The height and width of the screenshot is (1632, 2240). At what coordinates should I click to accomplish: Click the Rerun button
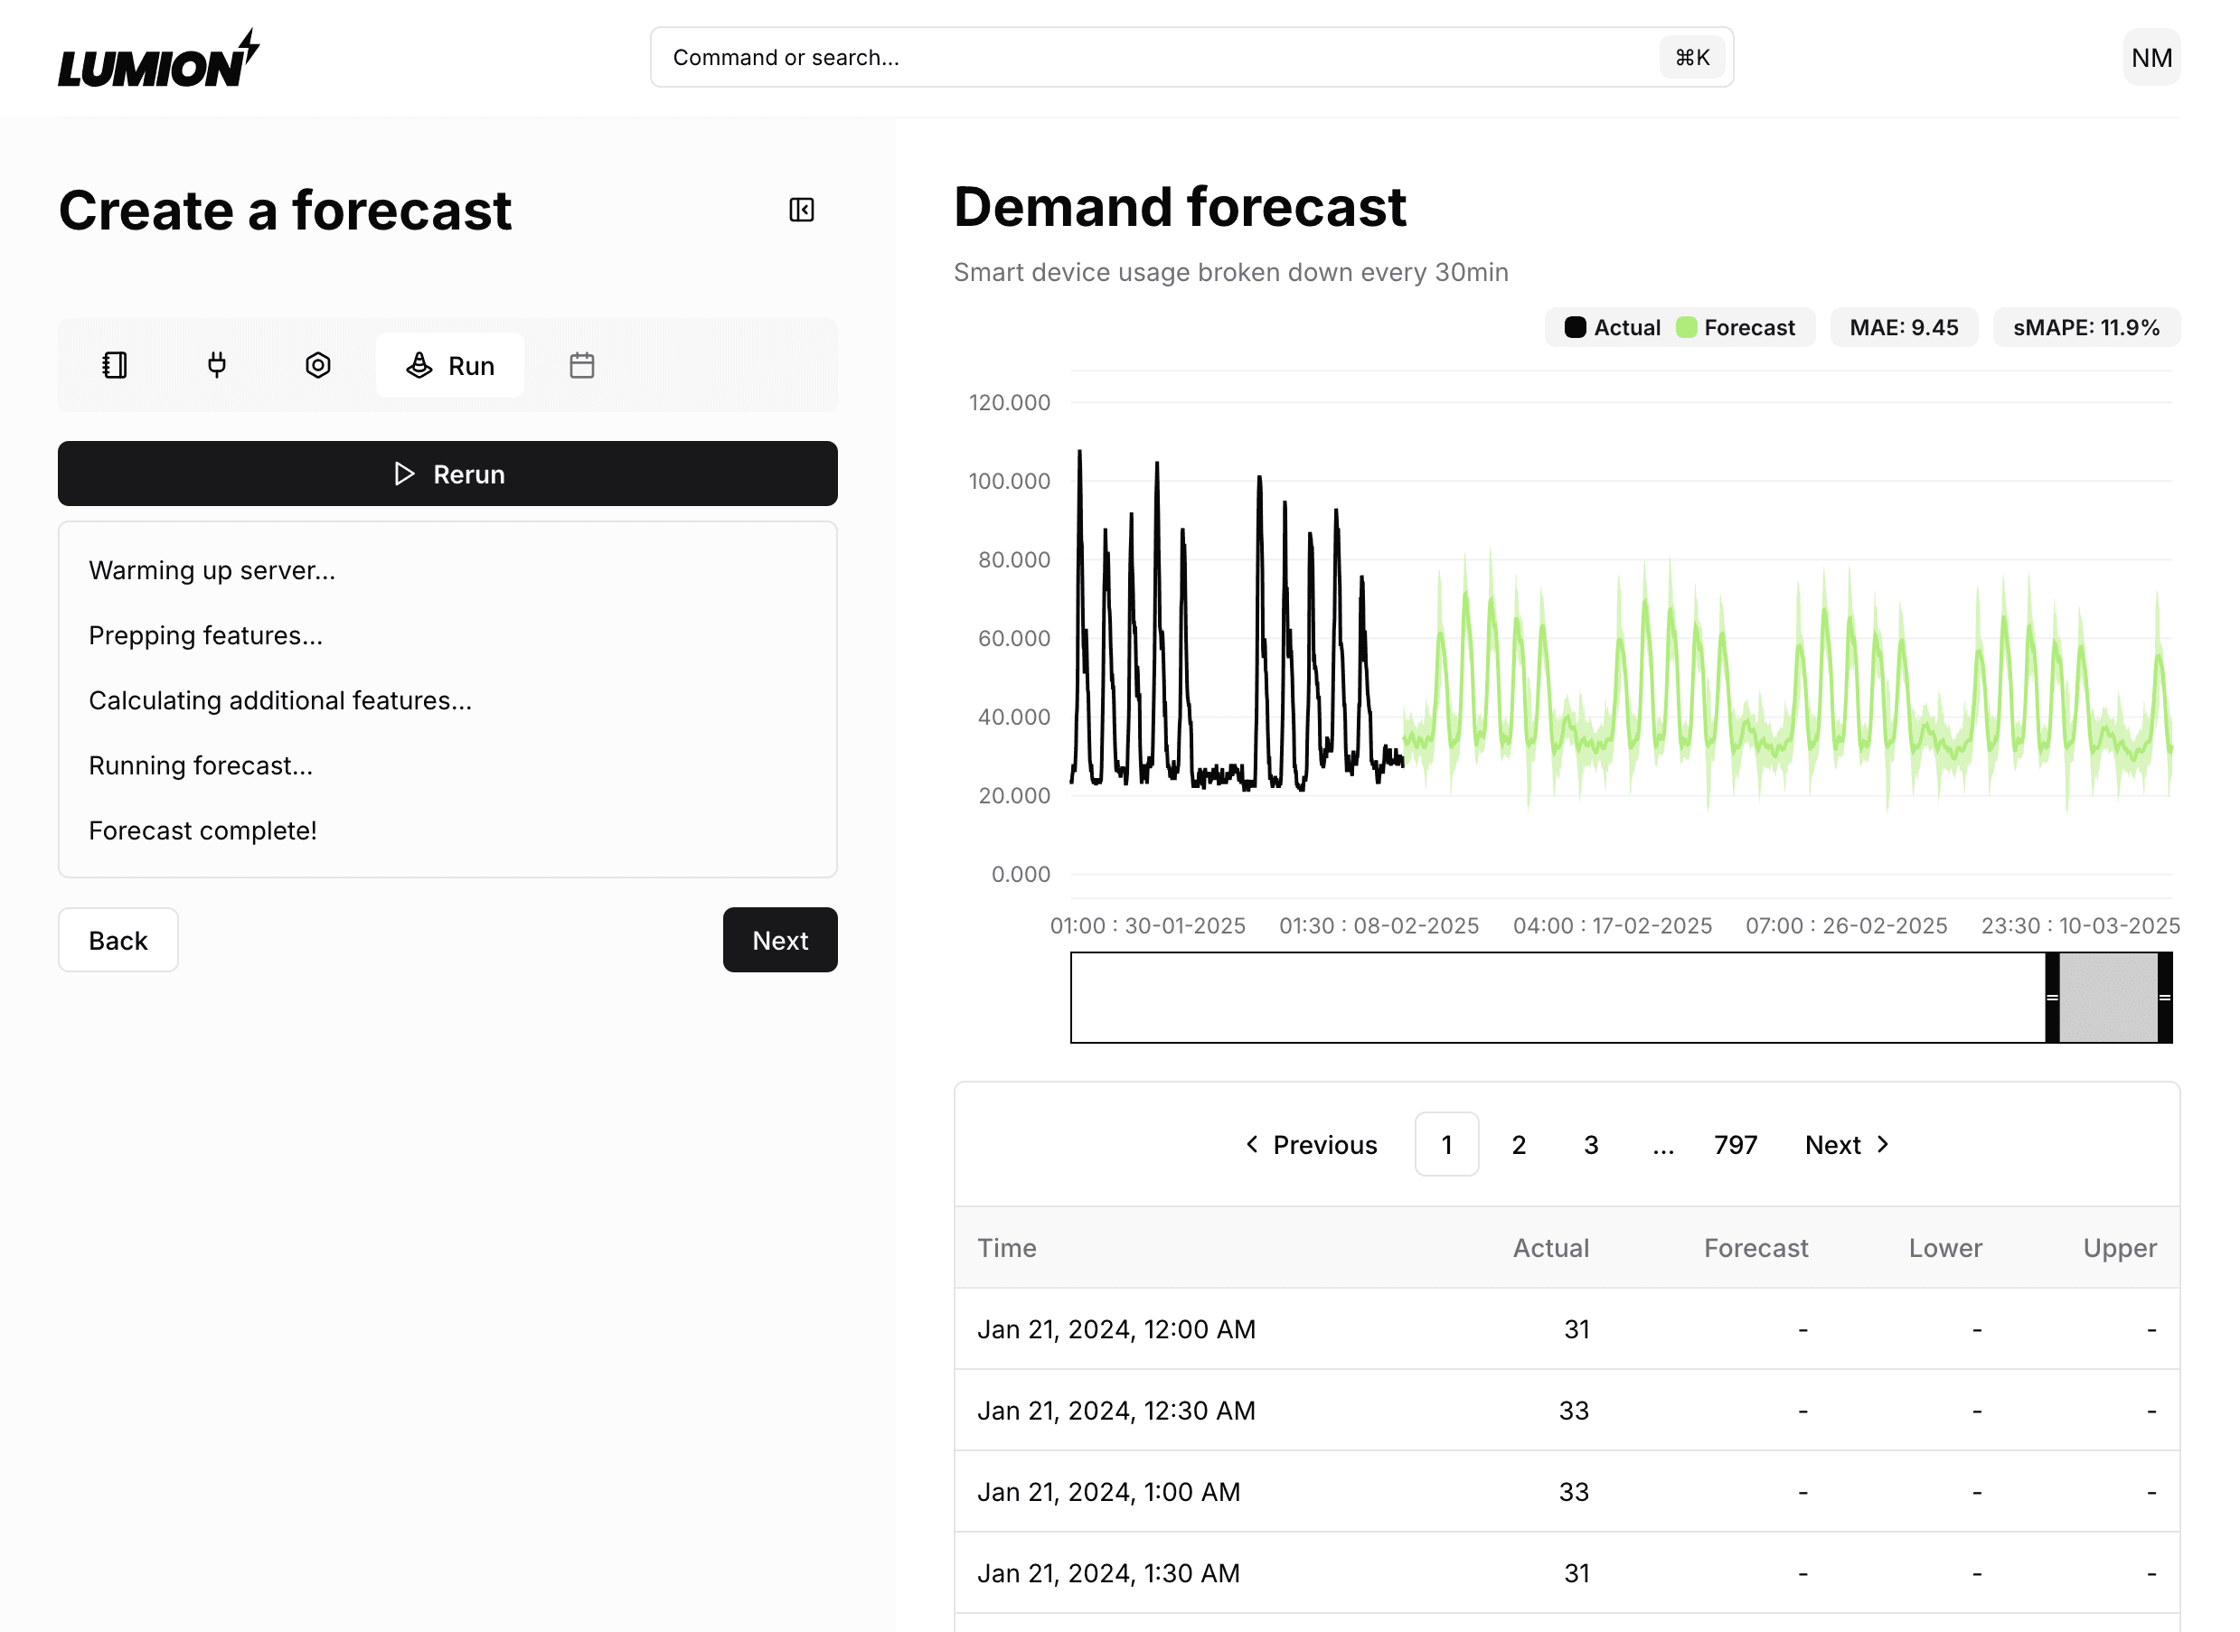(x=447, y=474)
